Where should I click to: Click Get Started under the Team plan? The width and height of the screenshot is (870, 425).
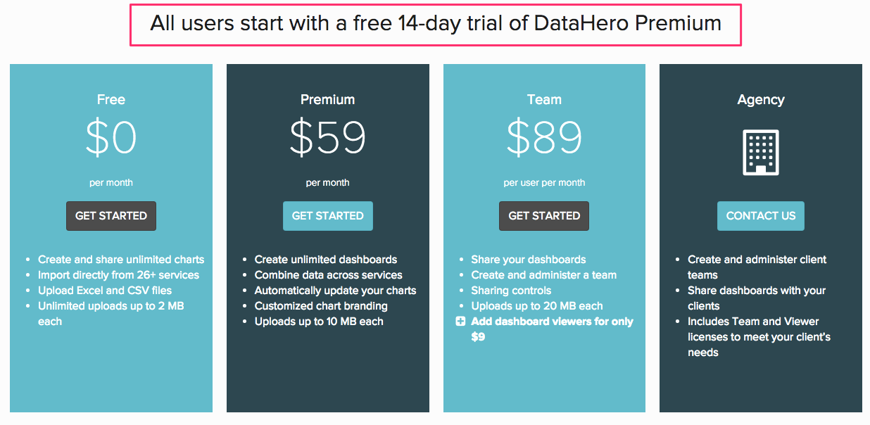pyautogui.click(x=544, y=216)
